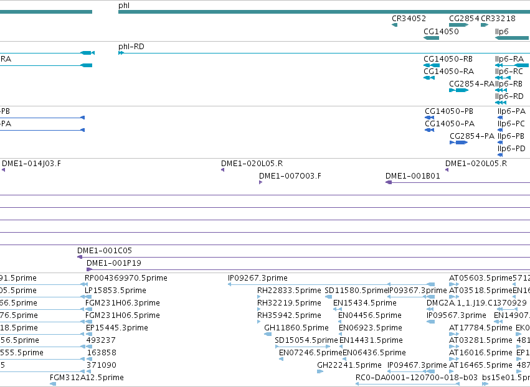Select EST EN15434.5prime
This screenshot has height=387, width=530.
tap(365, 303)
